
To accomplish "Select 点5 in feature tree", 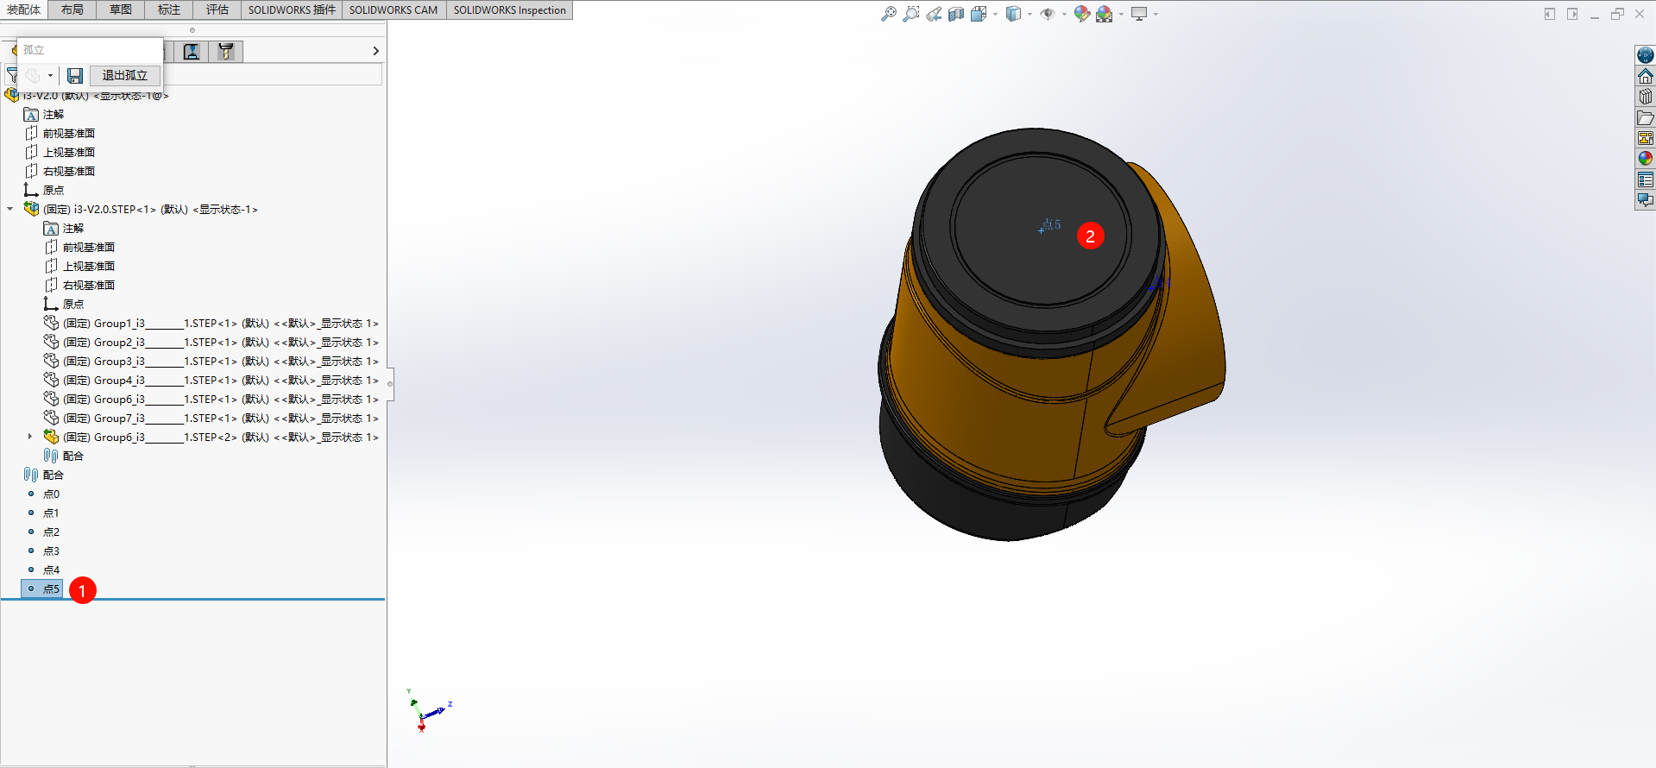I will 43,589.
